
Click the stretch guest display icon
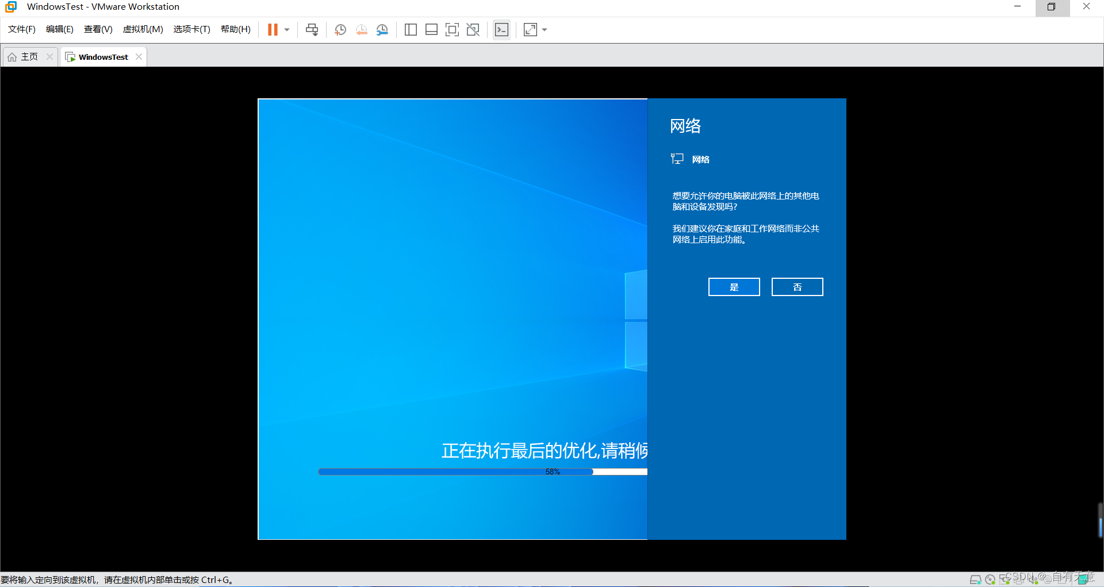point(530,30)
